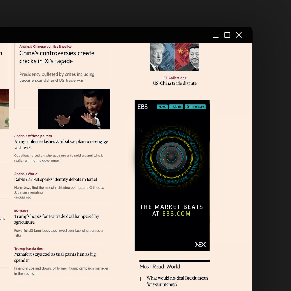Screen dimensions: 291x291
Task: Click the EU trade topic tag
Action: [x=21, y=210]
